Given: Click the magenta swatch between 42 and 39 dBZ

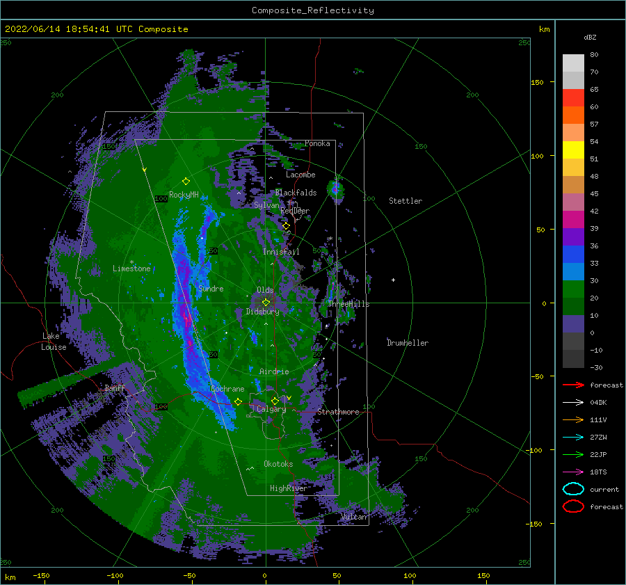Looking at the screenshot, I should (573, 220).
